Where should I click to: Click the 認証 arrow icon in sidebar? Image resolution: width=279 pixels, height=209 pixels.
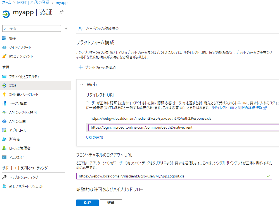4,86
